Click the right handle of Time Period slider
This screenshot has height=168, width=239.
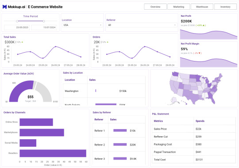point(44,21)
